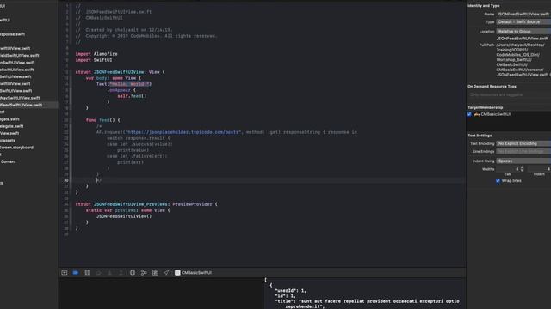Toggle the Wrap lines checkbox

(x=498, y=181)
